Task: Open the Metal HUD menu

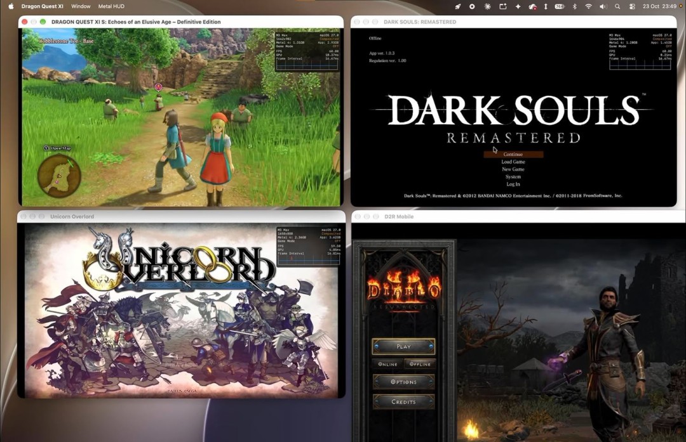Action: (x=111, y=6)
